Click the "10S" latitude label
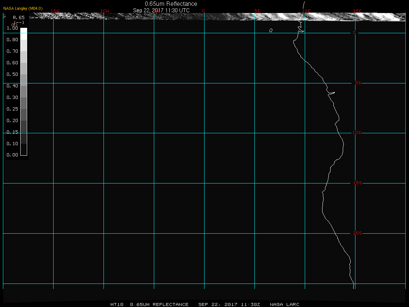This screenshot has width=409, height=307. pyautogui.click(x=357, y=133)
